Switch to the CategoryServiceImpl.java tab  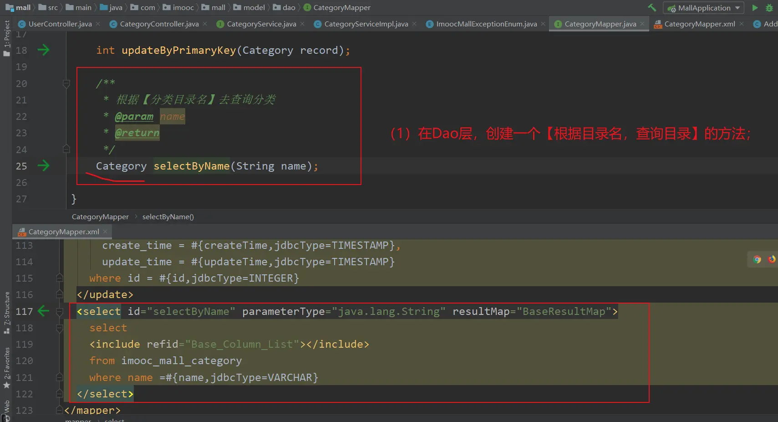click(366, 24)
